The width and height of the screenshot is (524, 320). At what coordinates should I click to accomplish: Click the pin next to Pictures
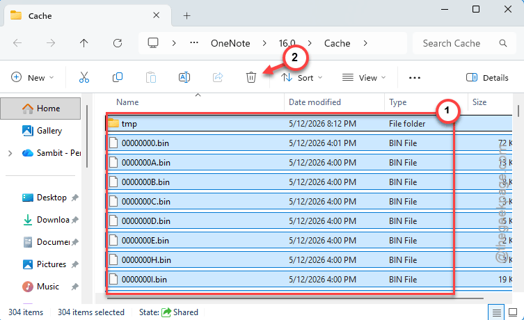point(75,264)
